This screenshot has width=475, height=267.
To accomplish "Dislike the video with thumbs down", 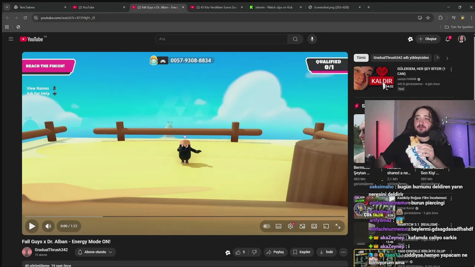I will [254, 252].
